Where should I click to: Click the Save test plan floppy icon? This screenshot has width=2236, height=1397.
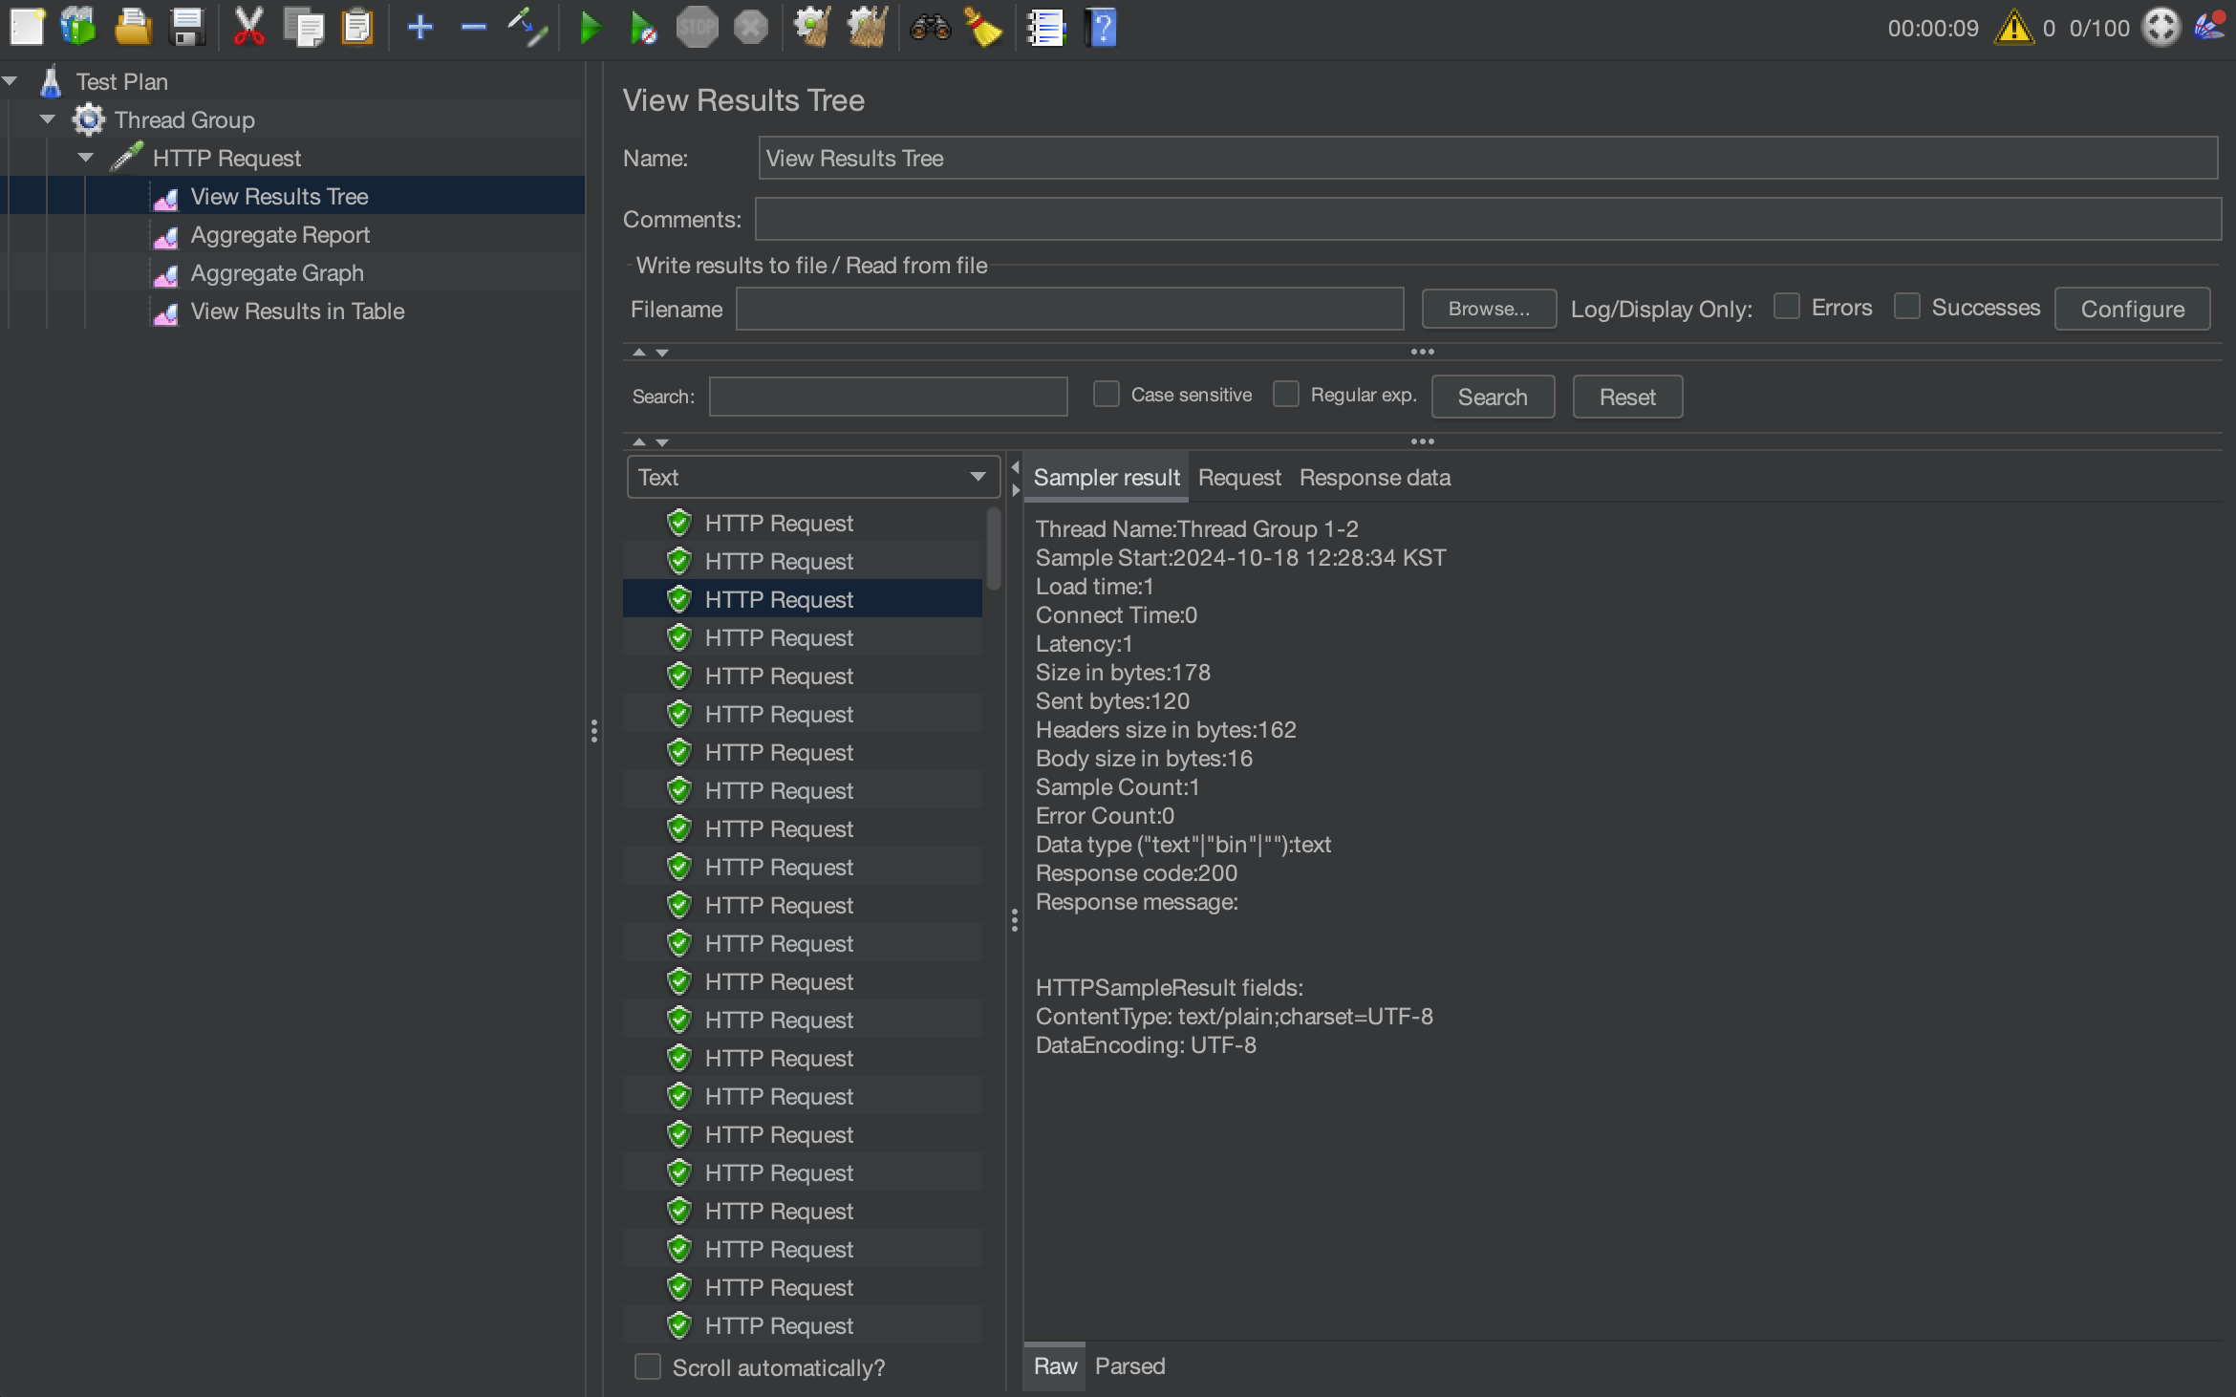tap(187, 28)
